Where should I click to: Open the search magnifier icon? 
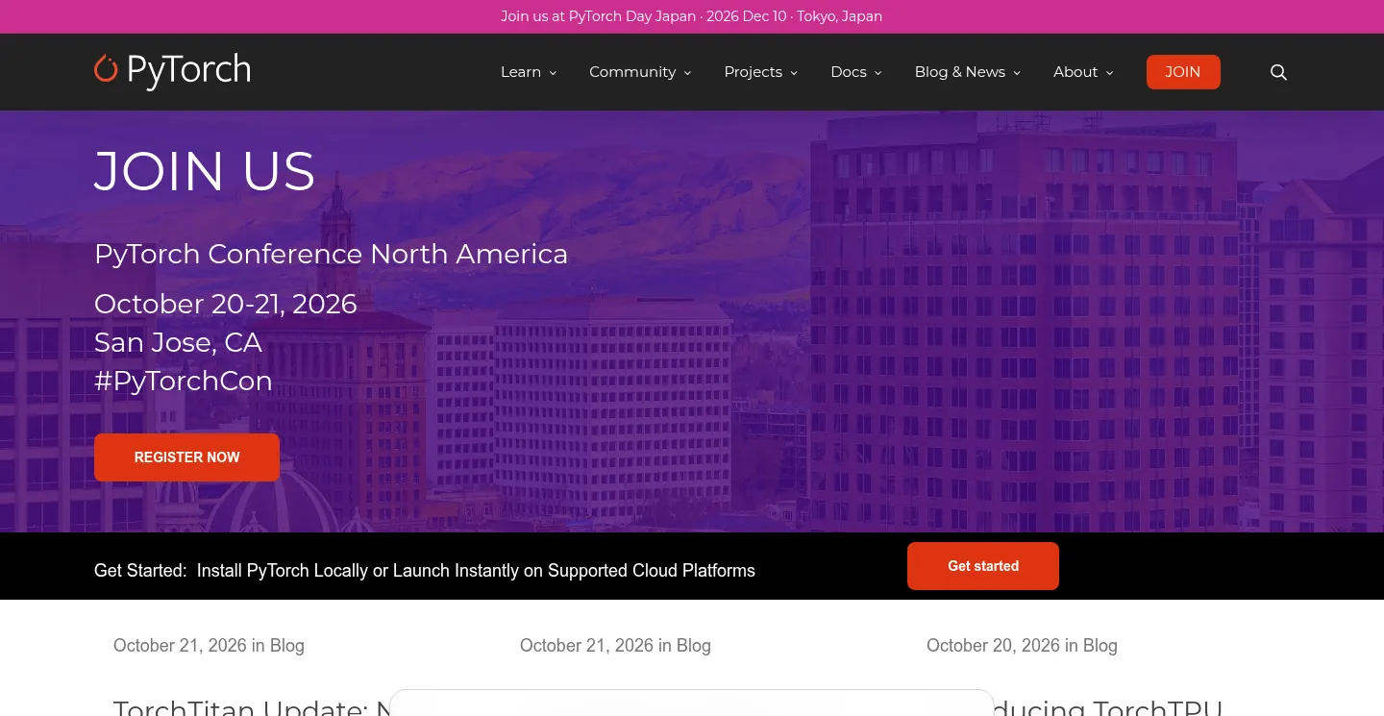[1278, 72]
